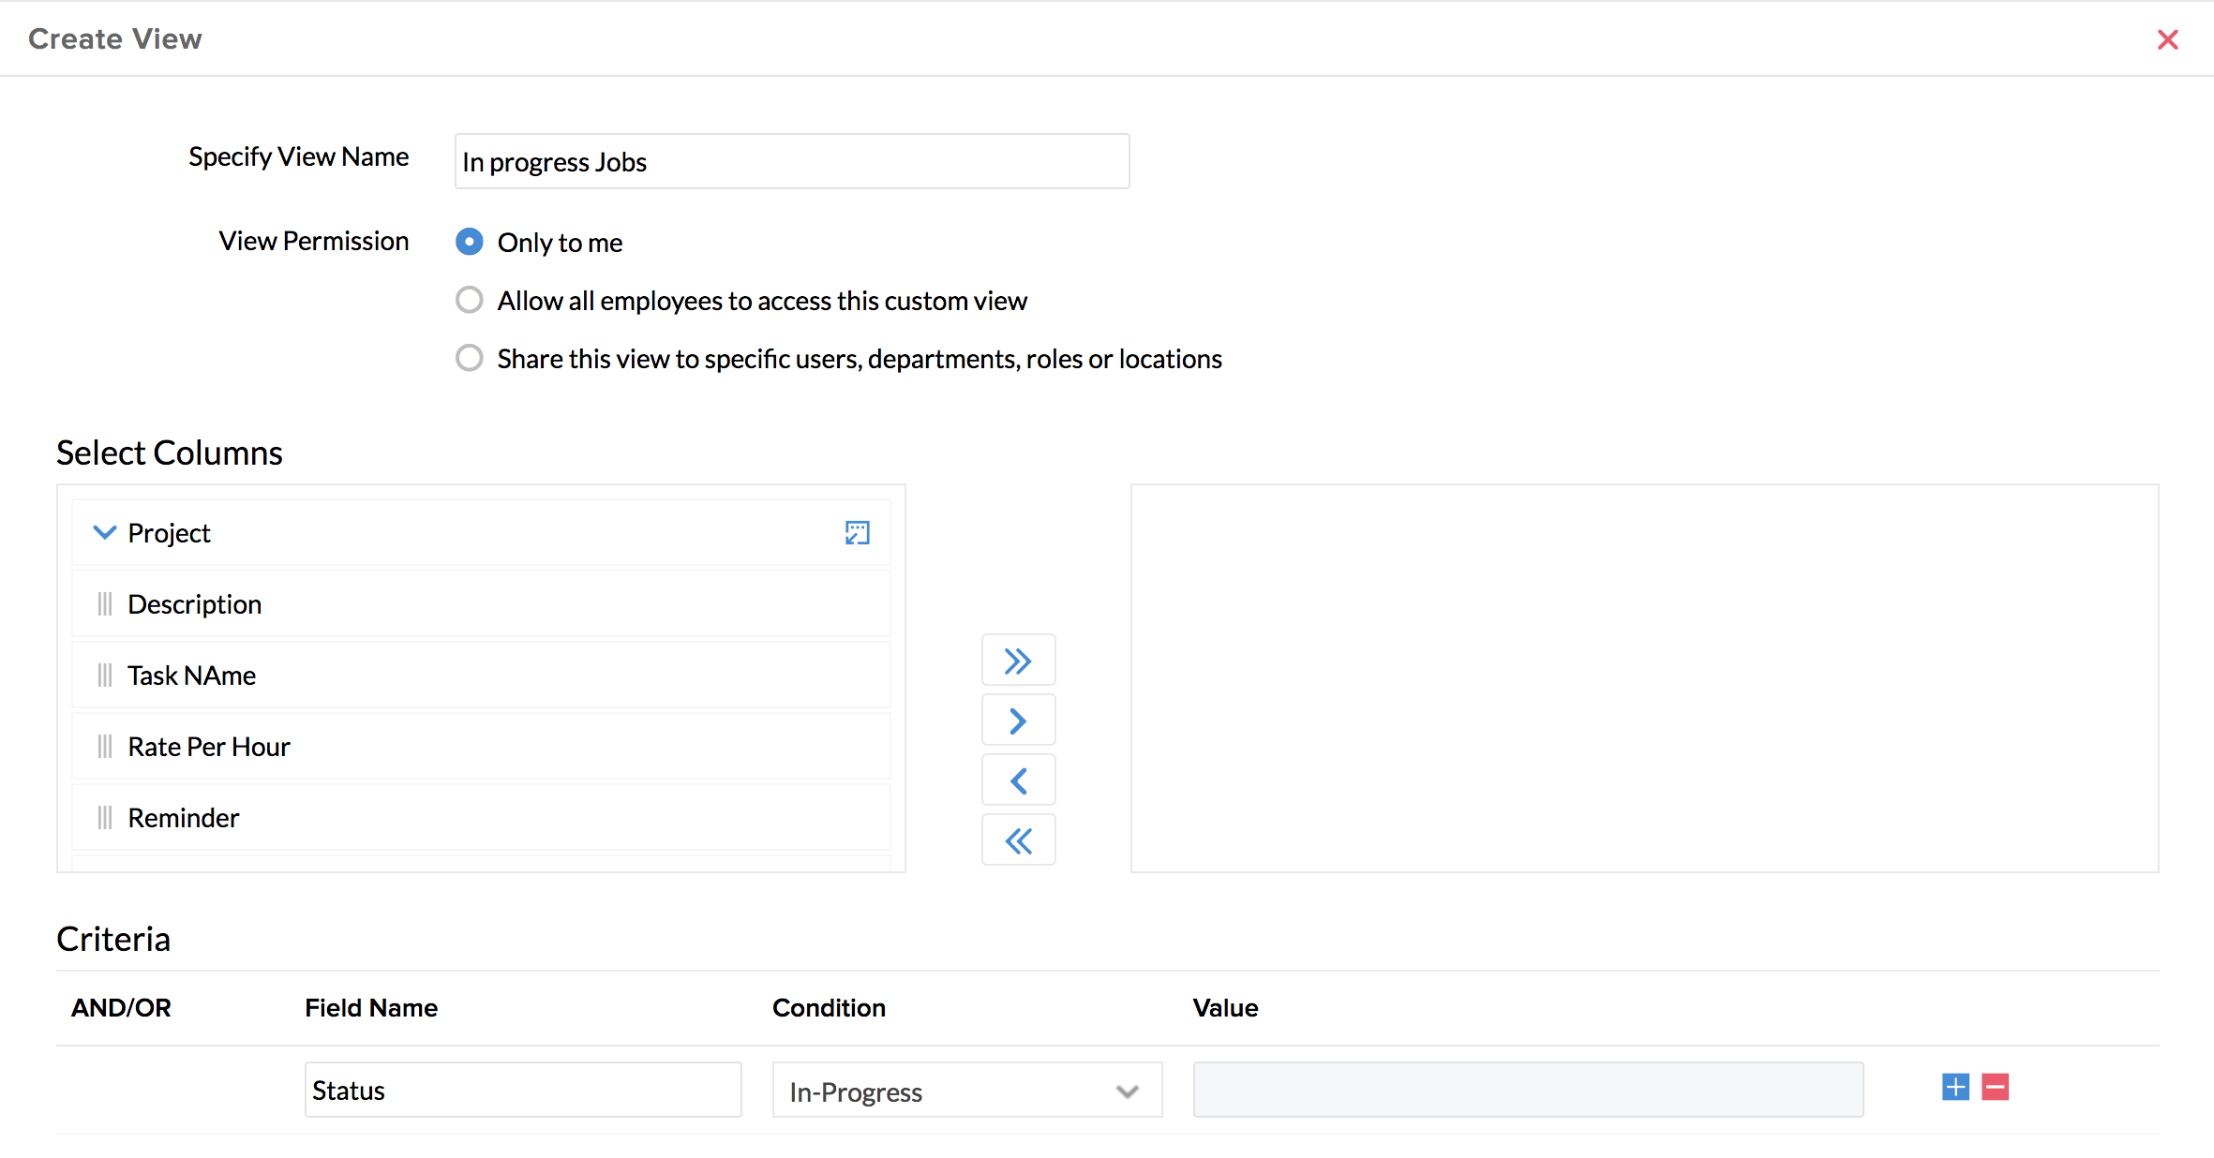Click the criteria Value input field
The image size is (2214, 1158).
coord(1527,1090)
